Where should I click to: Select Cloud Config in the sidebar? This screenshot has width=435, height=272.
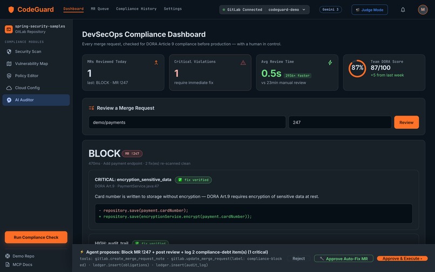36,88
